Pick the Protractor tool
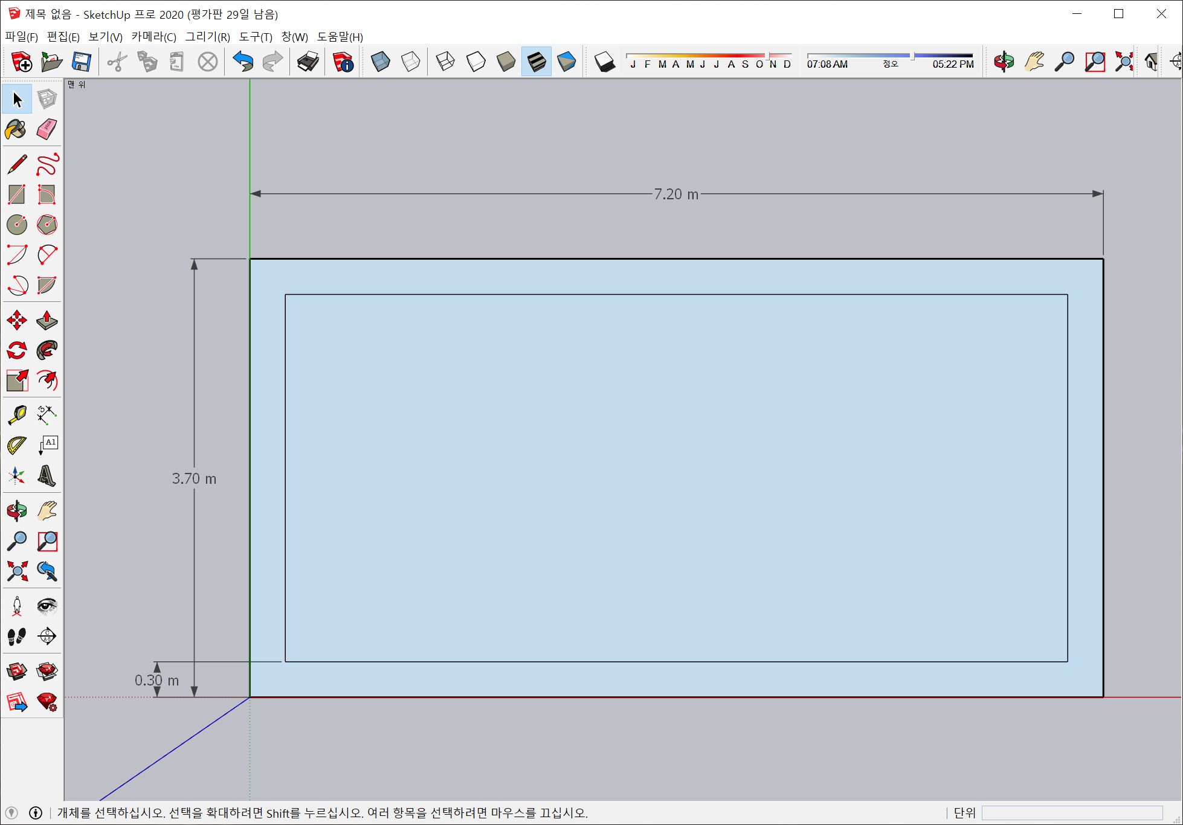1183x825 pixels. 16,446
